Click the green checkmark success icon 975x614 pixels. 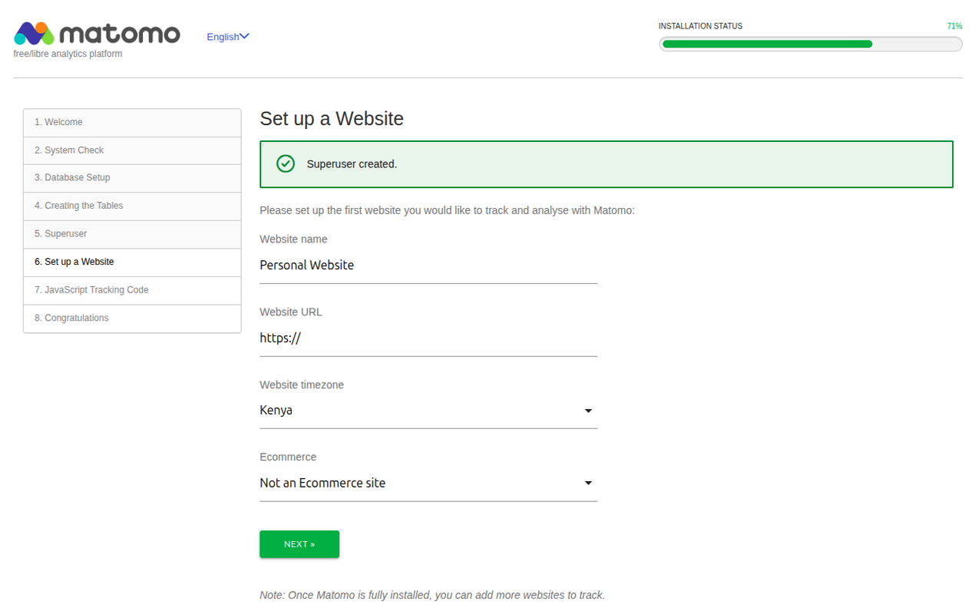(286, 163)
